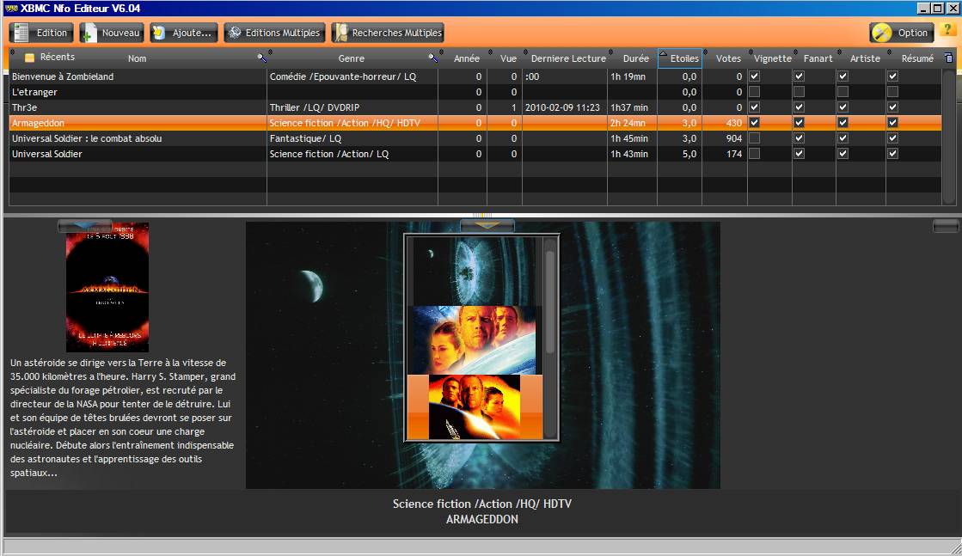This screenshot has width=962, height=556.
Task: Select the Armageddon row name
Action: (38, 123)
